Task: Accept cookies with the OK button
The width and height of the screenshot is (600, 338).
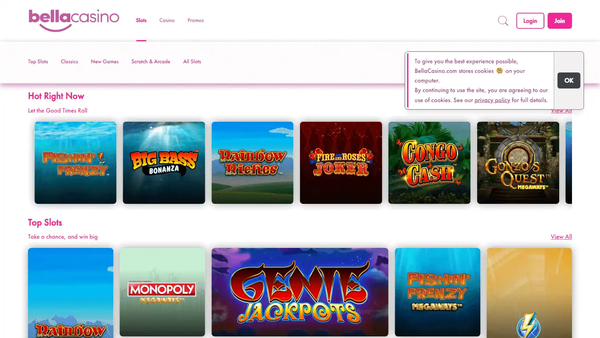Action: (569, 80)
